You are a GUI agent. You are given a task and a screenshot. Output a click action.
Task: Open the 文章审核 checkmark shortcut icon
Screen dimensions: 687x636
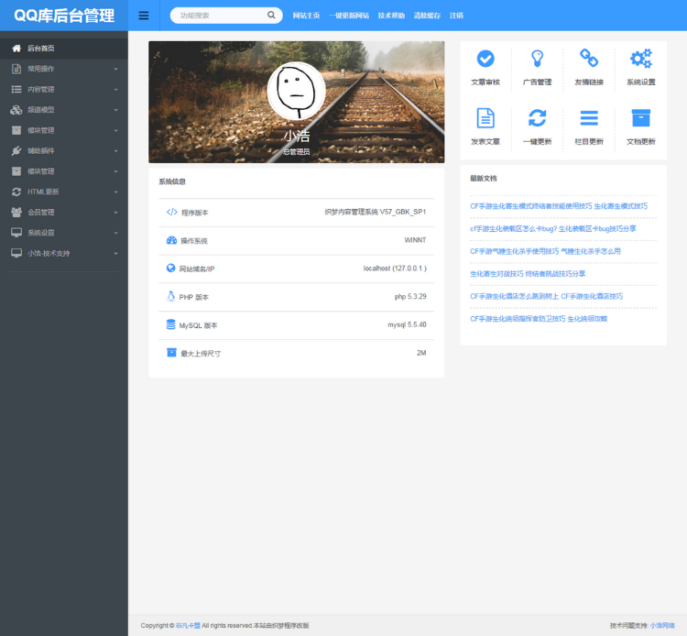tap(485, 59)
